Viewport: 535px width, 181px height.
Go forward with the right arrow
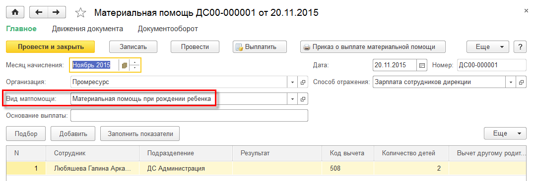pyautogui.click(x=56, y=12)
